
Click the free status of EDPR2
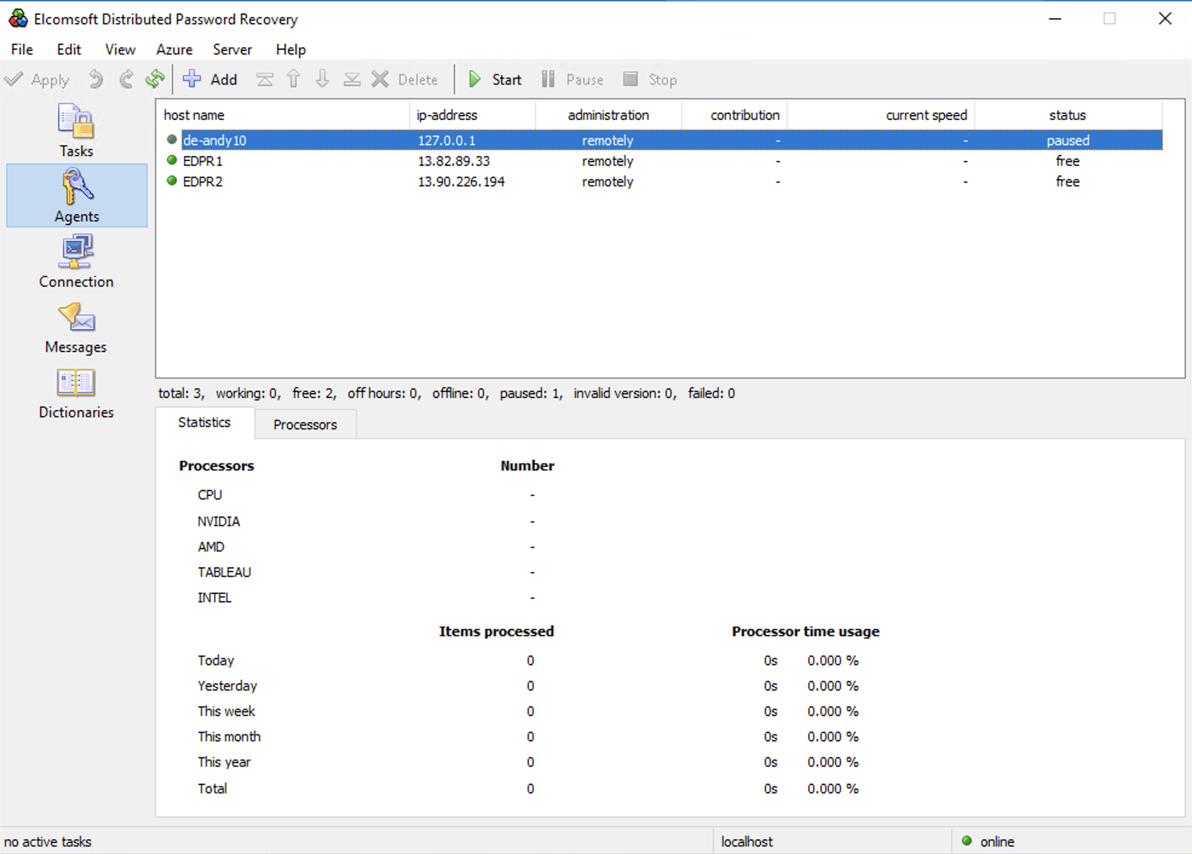pyautogui.click(x=1068, y=181)
